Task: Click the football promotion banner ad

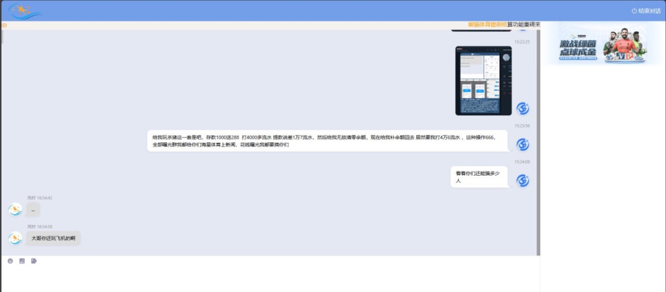Action: [602, 43]
